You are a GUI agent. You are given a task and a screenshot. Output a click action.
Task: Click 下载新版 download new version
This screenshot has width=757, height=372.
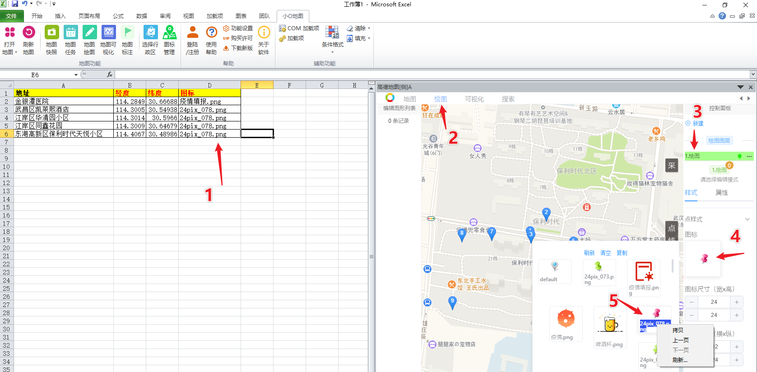(237, 48)
